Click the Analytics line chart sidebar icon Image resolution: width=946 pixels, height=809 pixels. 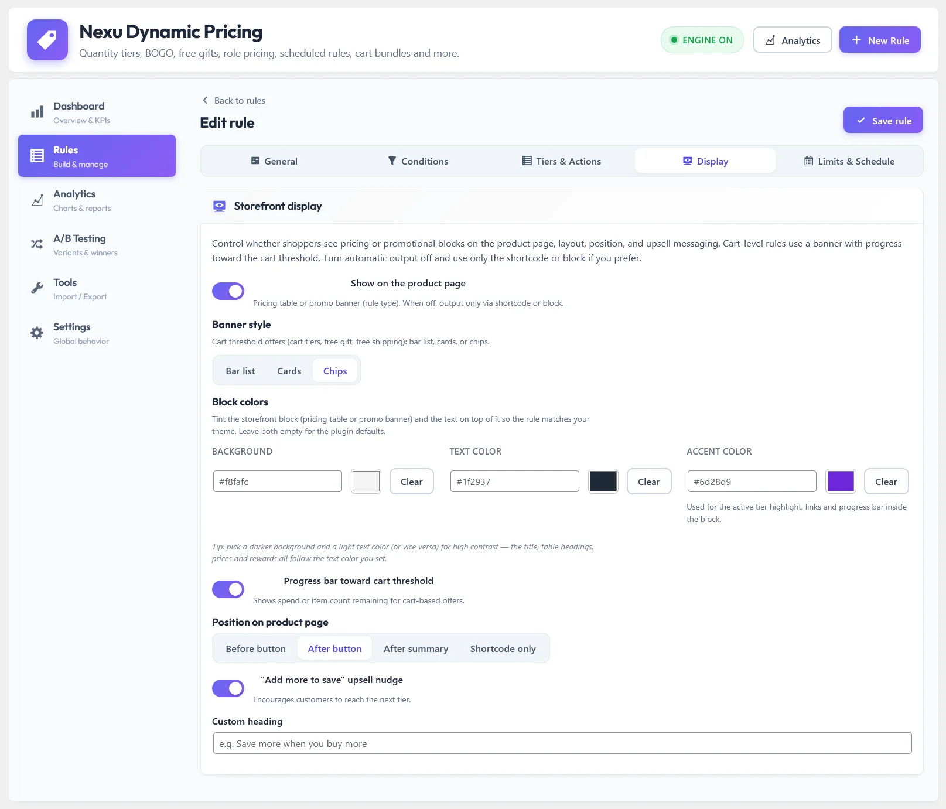click(37, 200)
